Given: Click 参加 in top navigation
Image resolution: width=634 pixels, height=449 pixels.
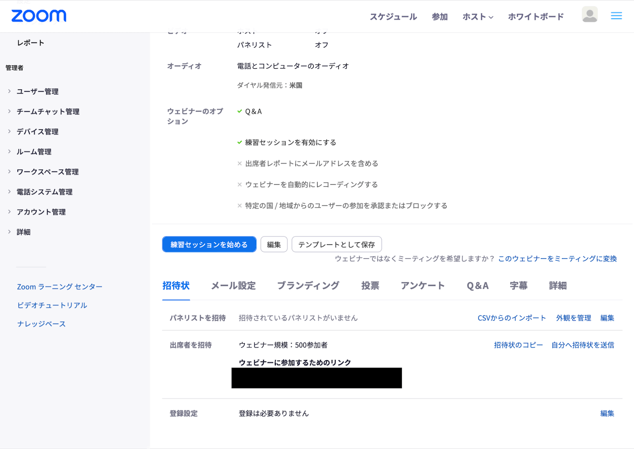Looking at the screenshot, I should [440, 17].
